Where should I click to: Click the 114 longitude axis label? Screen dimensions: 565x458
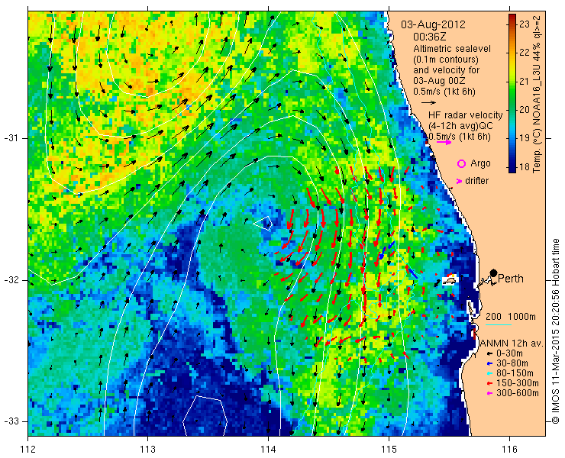(x=268, y=450)
